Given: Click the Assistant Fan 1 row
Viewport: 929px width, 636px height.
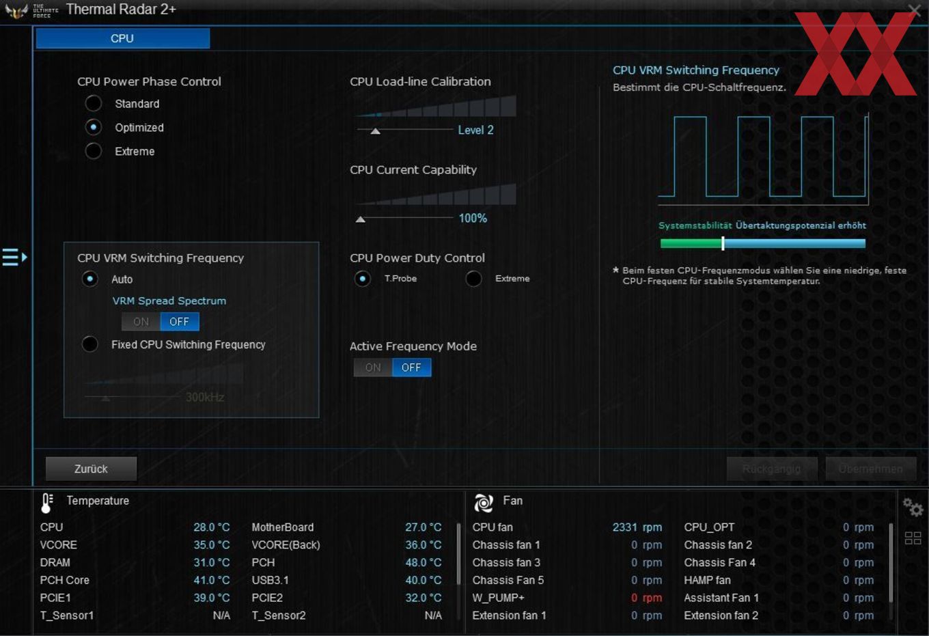Looking at the screenshot, I should point(779,598).
